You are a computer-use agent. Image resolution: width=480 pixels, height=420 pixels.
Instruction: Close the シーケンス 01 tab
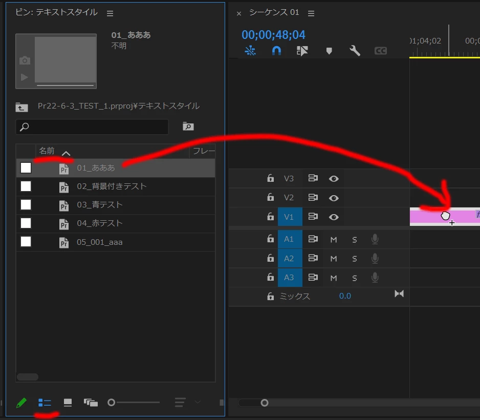(x=239, y=13)
